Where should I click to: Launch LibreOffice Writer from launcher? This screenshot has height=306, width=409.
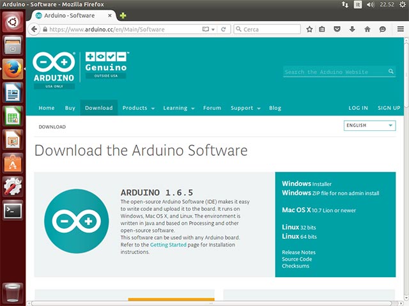pyautogui.click(x=13, y=92)
